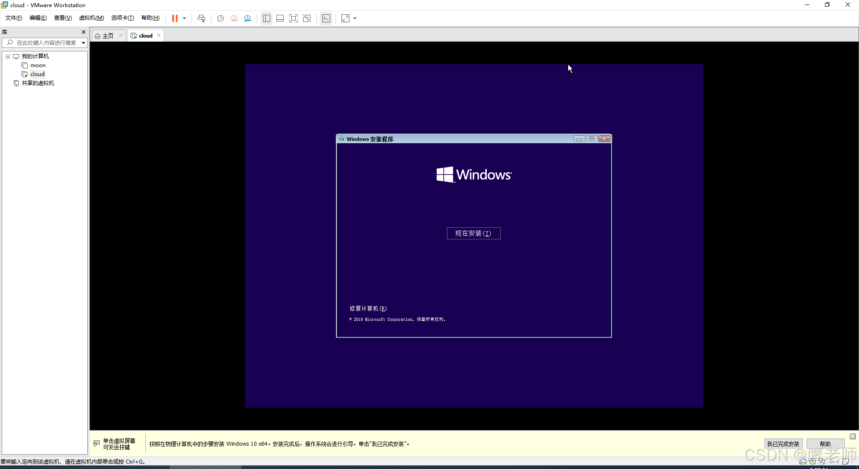Click the keyboard icon in hint bar

tap(97, 443)
